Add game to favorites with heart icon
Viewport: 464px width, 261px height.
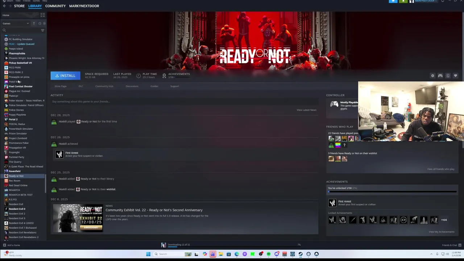tap(456, 76)
